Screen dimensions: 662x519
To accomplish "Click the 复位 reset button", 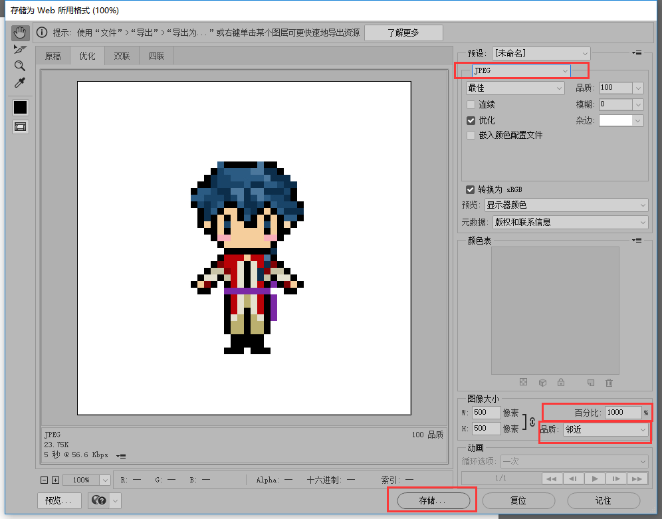I will [518, 500].
